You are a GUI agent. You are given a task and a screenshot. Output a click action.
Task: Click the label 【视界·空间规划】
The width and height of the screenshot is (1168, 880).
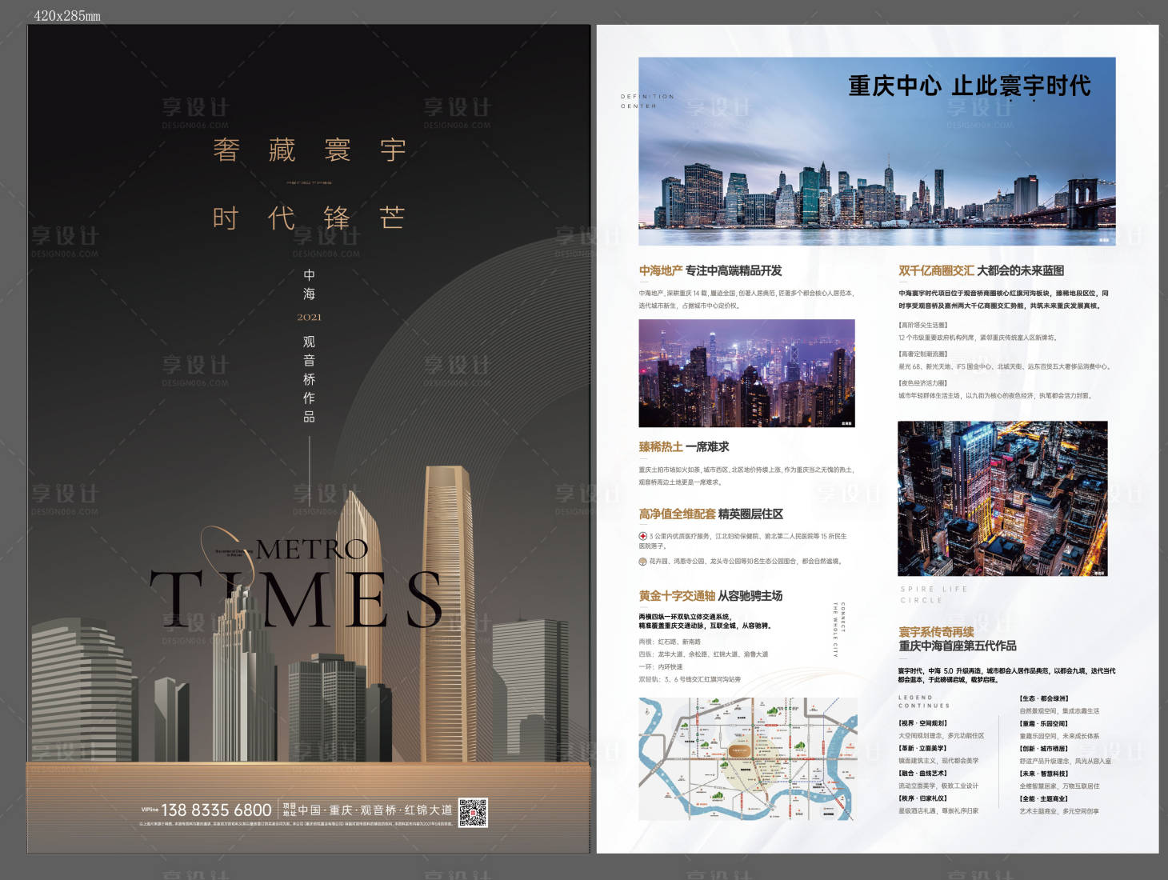point(923,723)
